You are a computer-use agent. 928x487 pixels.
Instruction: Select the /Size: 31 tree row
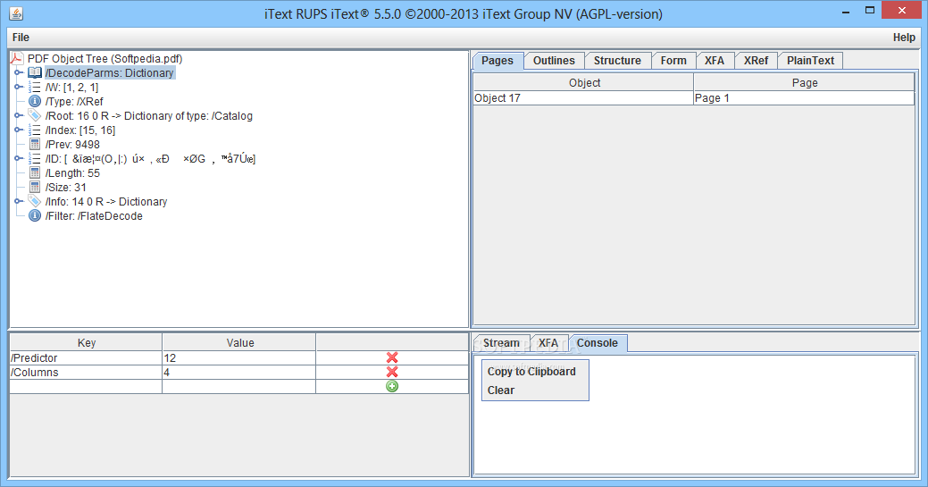pos(66,188)
